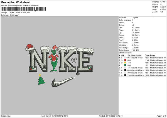The height and width of the screenshot is (118, 167).
Task: Select the white swatch in stop row 5
Action: pos(125,68)
